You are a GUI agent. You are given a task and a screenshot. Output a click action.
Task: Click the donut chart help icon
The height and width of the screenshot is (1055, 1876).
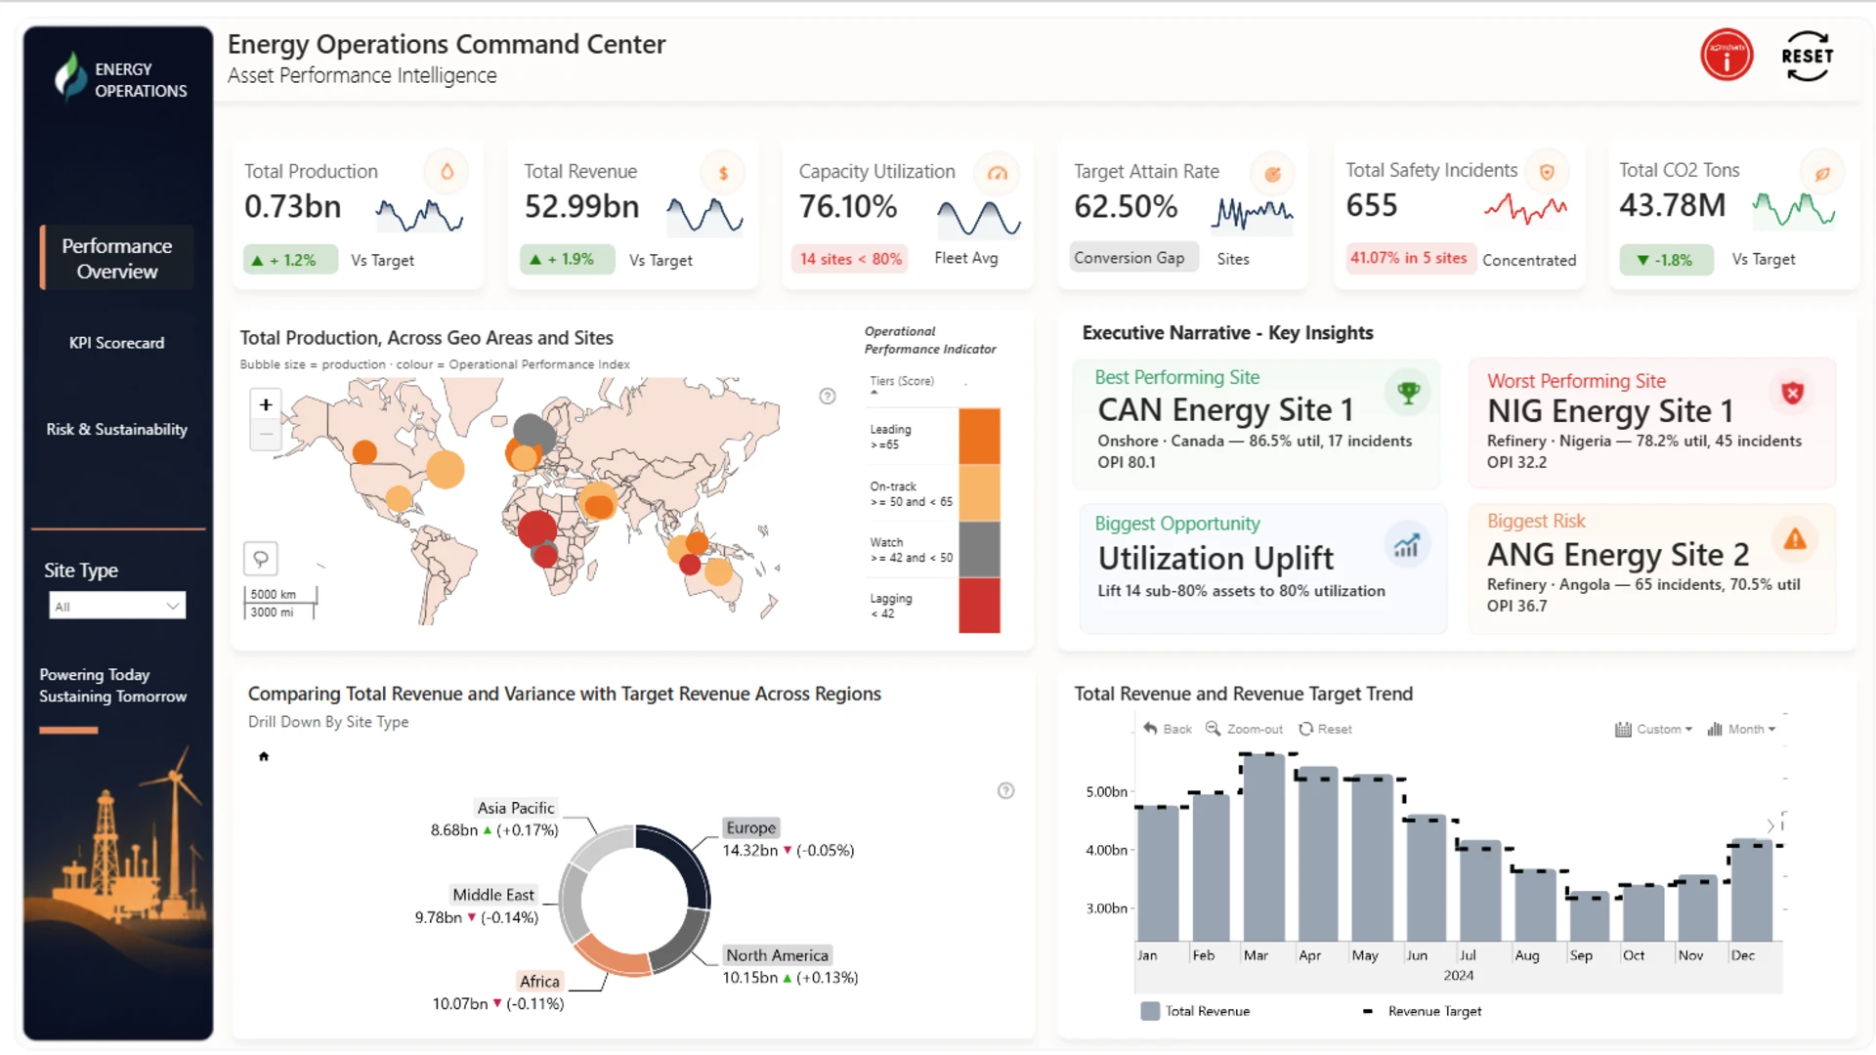pos(1005,790)
